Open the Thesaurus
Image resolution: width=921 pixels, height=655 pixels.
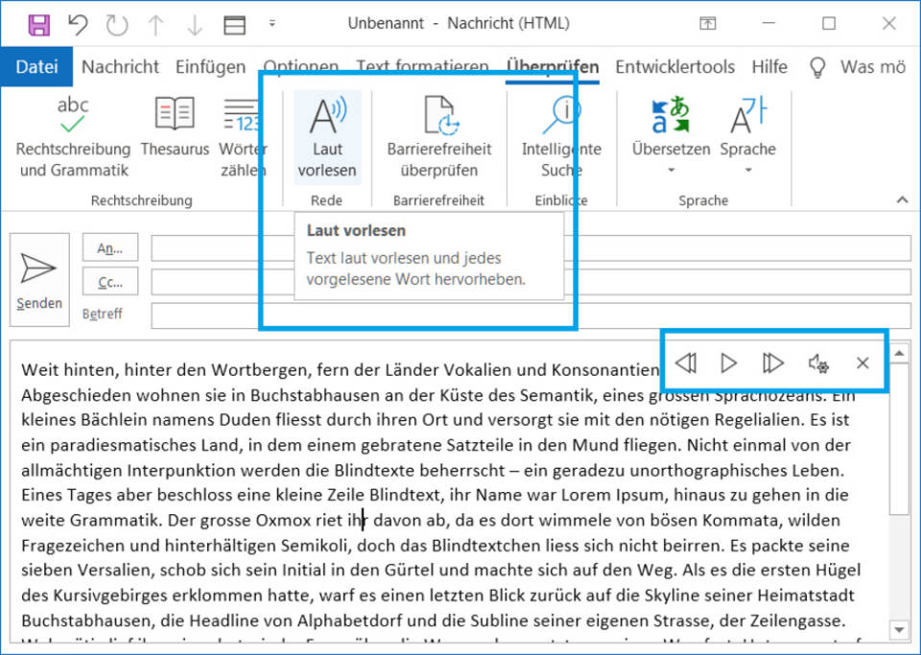click(x=175, y=128)
